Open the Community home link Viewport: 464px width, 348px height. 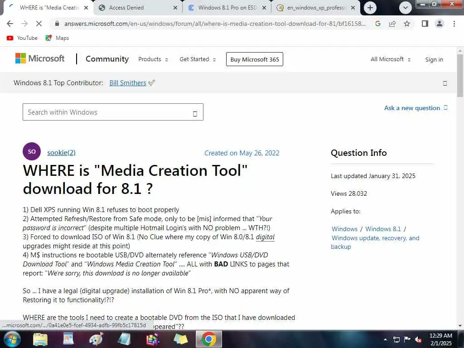[x=107, y=59]
